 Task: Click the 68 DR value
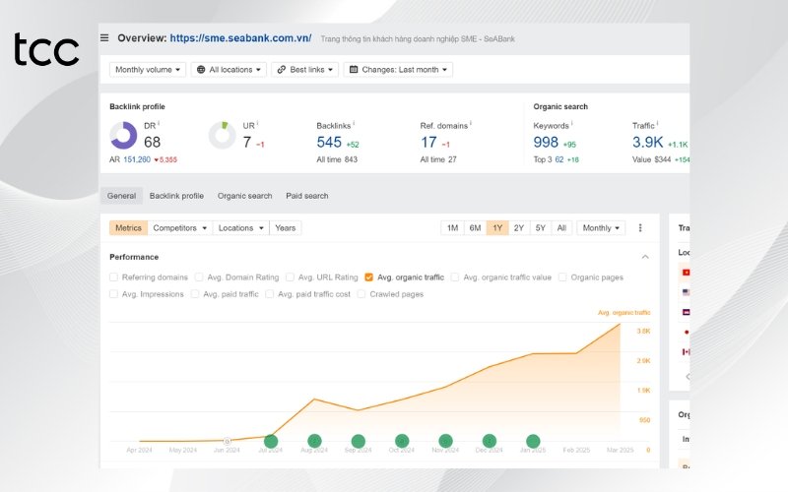click(x=153, y=143)
